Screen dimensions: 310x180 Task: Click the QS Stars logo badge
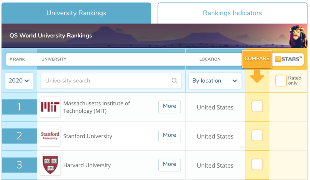[x=289, y=59]
